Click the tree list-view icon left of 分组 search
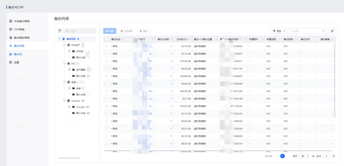Viewport: 344px width, 166px height. (60, 31)
